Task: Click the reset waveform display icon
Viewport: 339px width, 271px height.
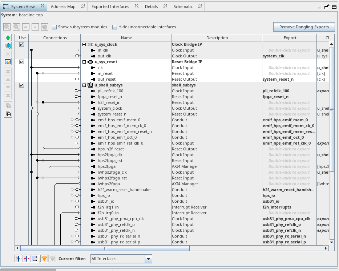Action: point(27,258)
